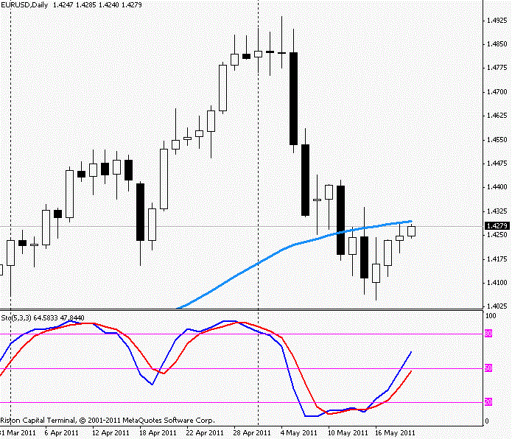Screen dimensions: 512x439
Task: Click the 4 May 2011 date label
Action: (x=299, y=433)
